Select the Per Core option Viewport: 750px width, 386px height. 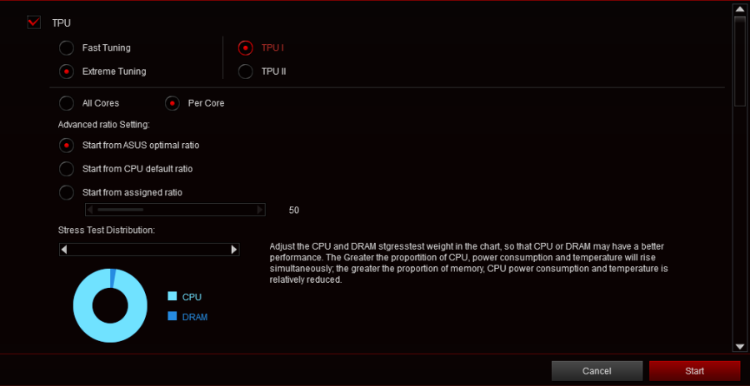pos(172,103)
